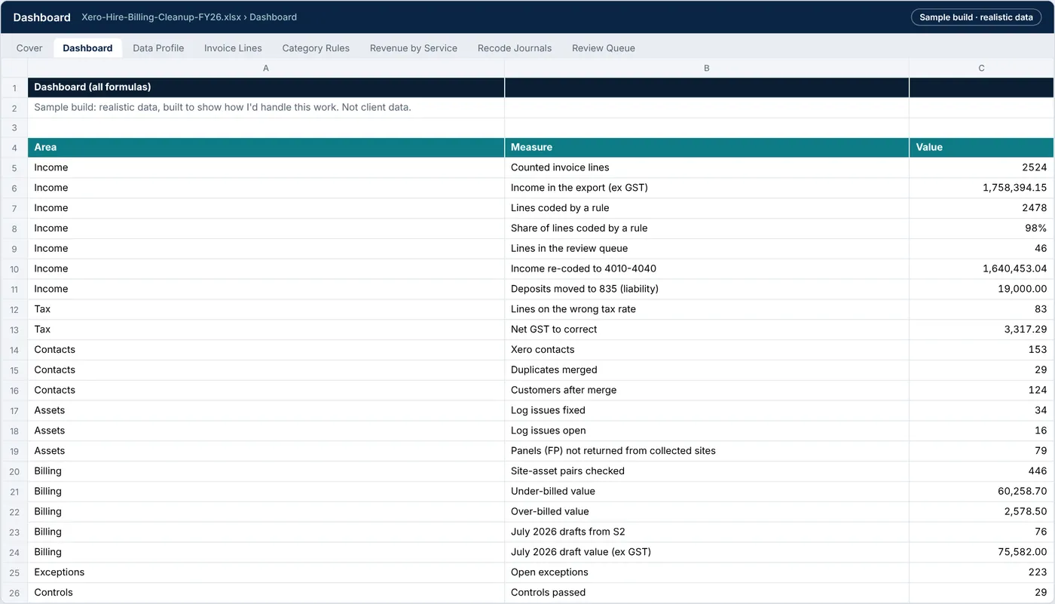The width and height of the screenshot is (1055, 604).
Task: Go to the Category Rules tab
Action: tap(316, 48)
